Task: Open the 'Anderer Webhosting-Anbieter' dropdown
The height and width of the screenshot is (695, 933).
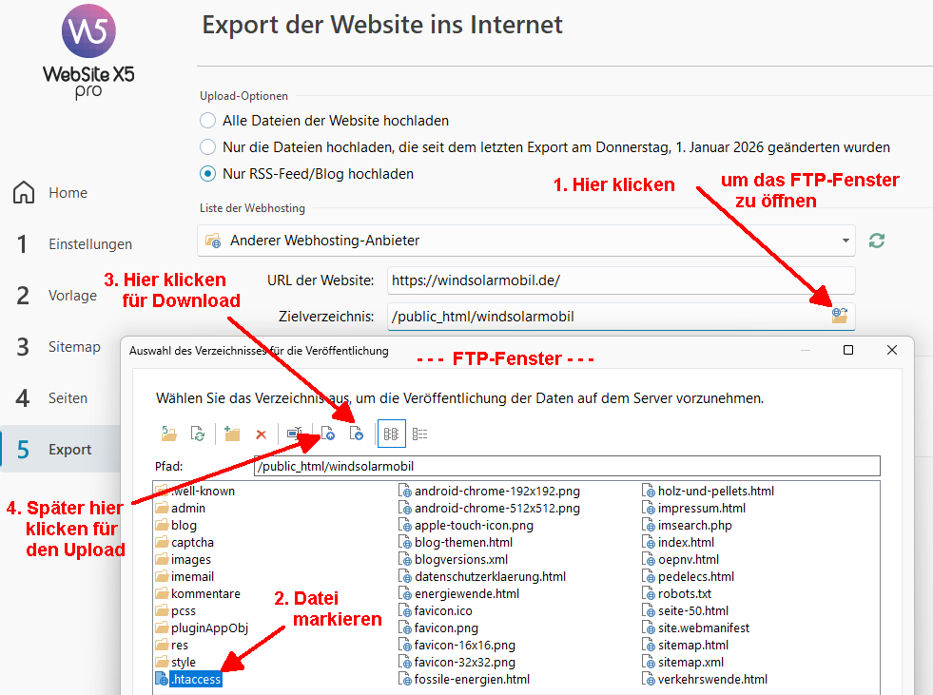Action: point(526,241)
